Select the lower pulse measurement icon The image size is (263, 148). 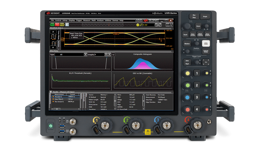point(54,43)
